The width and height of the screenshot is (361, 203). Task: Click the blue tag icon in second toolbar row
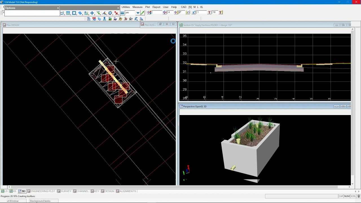pyautogui.click(x=99, y=19)
